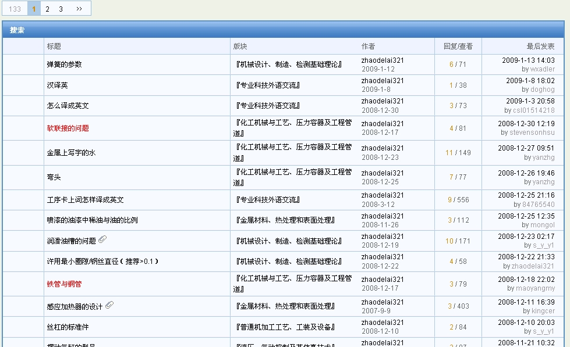Open last post dated 2009-1-13 14:03

[528, 60]
